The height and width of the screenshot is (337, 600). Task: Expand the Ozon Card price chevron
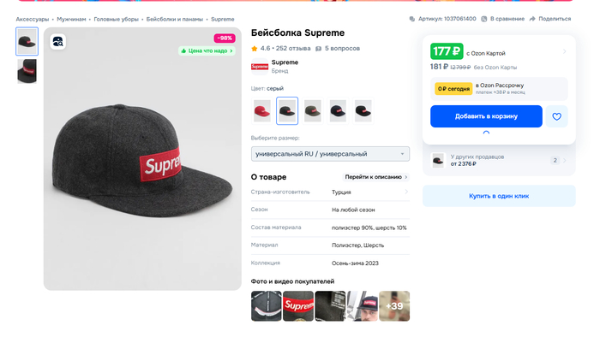(564, 51)
